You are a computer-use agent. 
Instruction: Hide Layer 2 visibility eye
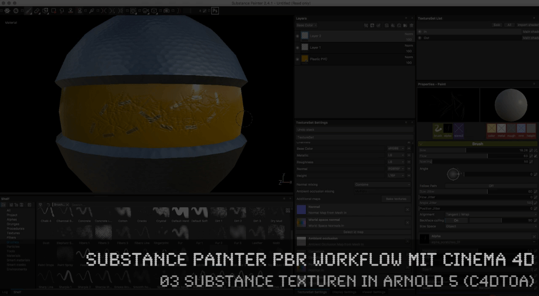pyautogui.click(x=297, y=36)
